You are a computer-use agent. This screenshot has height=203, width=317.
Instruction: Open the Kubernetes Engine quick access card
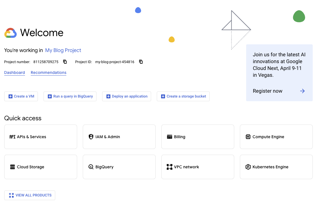click(276, 167)
